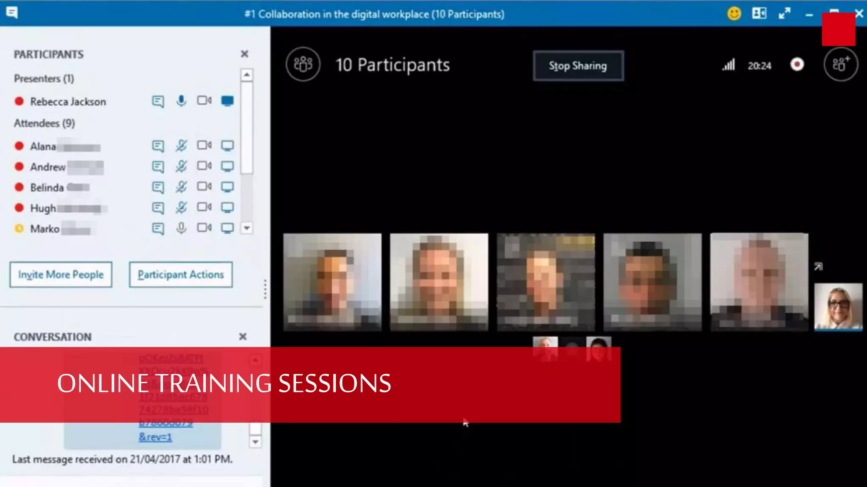Click Rebecca Jackson's screen sharing icon
Viewport: 867px width, 487px height.
(x=227, y=101)
